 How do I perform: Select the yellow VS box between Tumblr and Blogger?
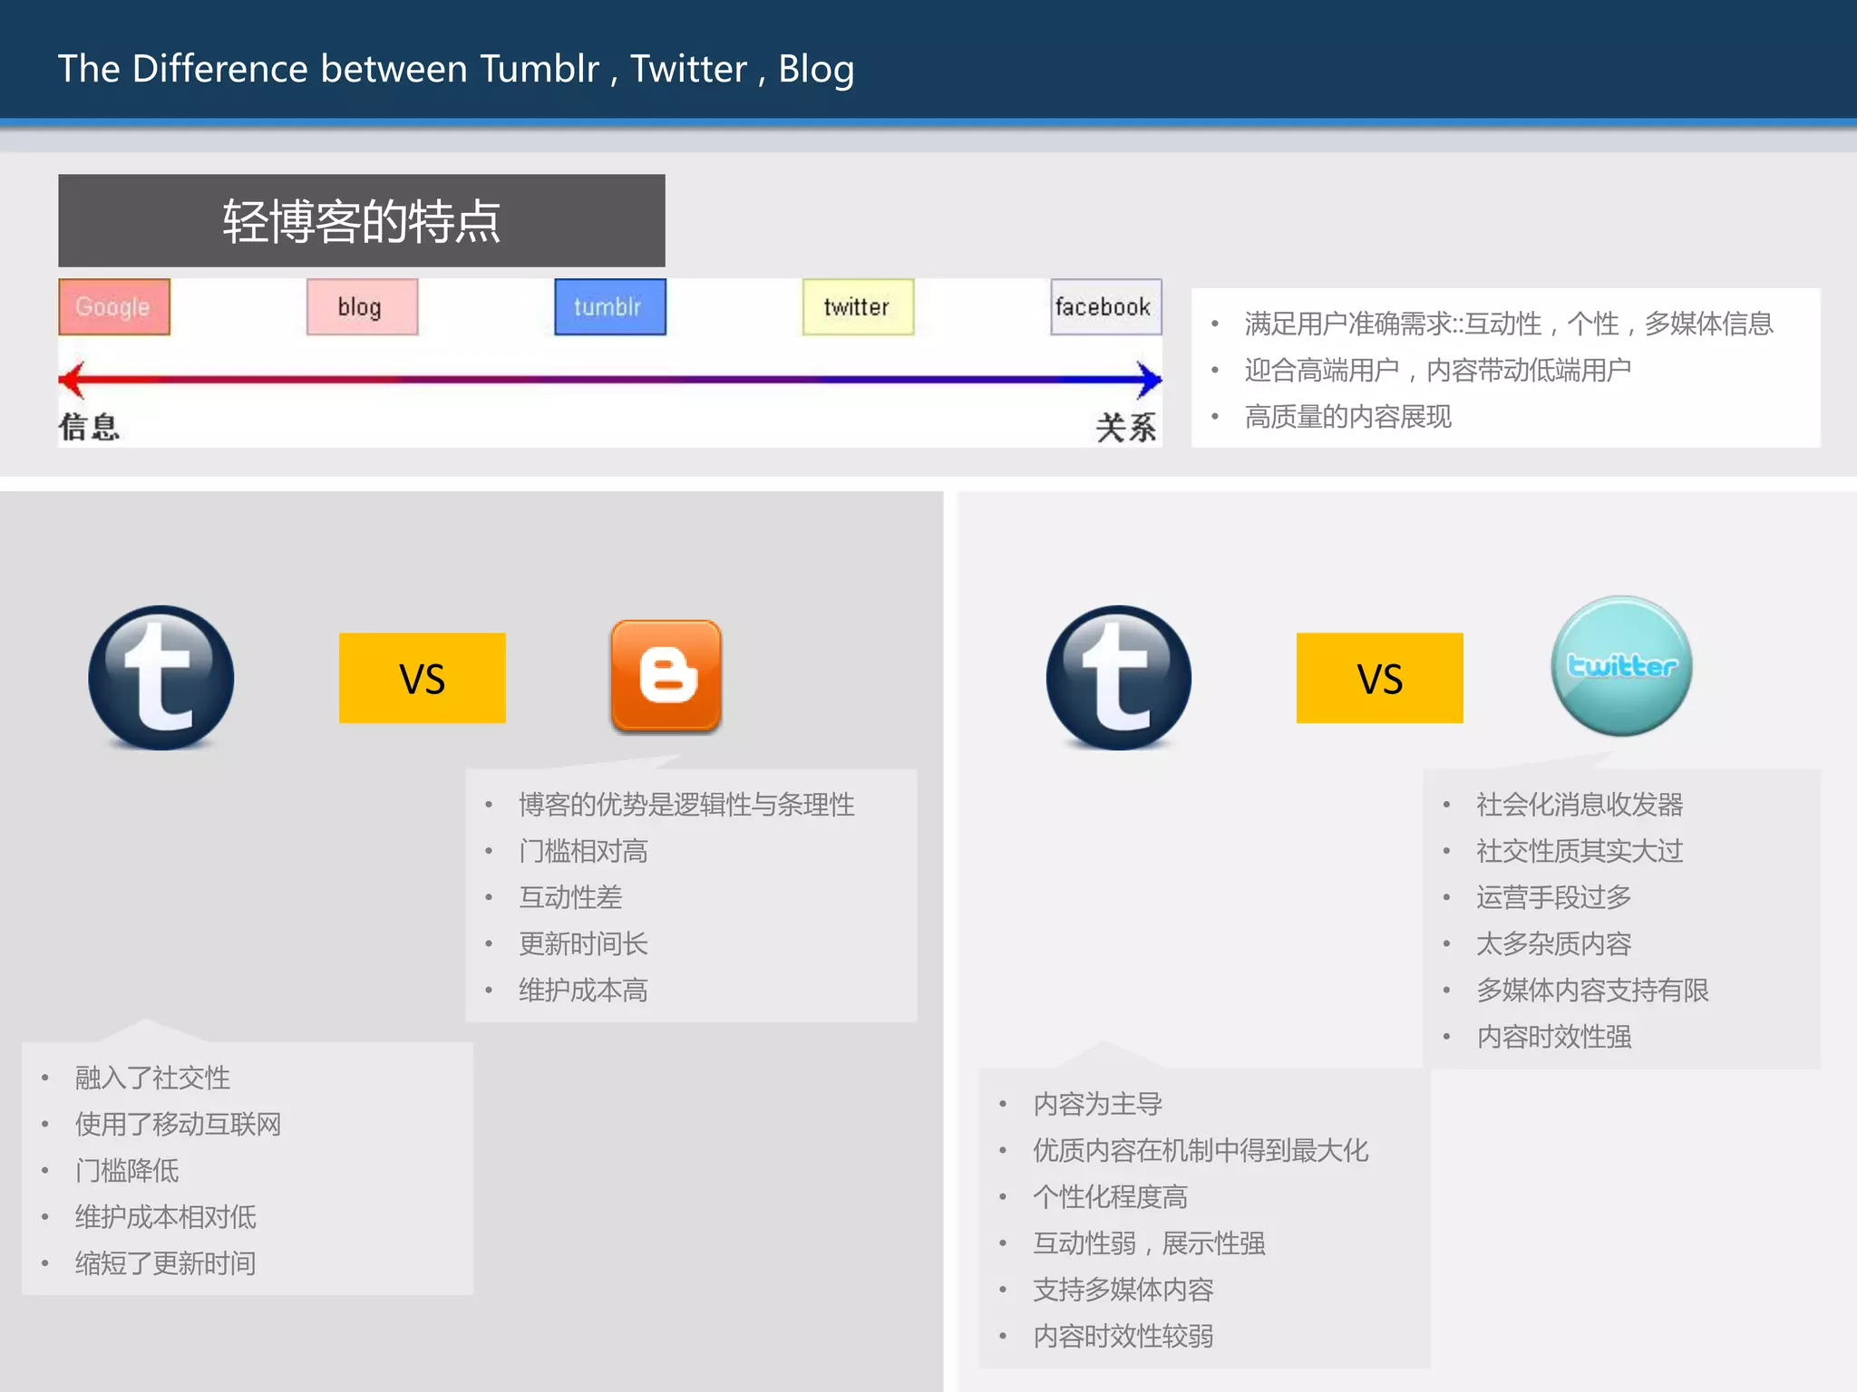423,678
